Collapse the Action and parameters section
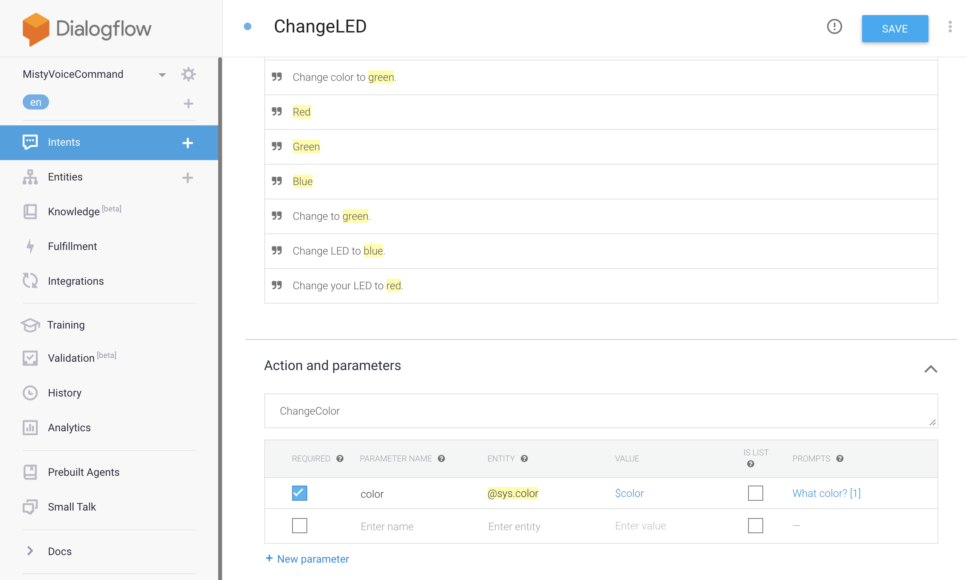Image resolution: width=967 pixels, height=580 pixels. pyautogui.click(x=930, y=369)
